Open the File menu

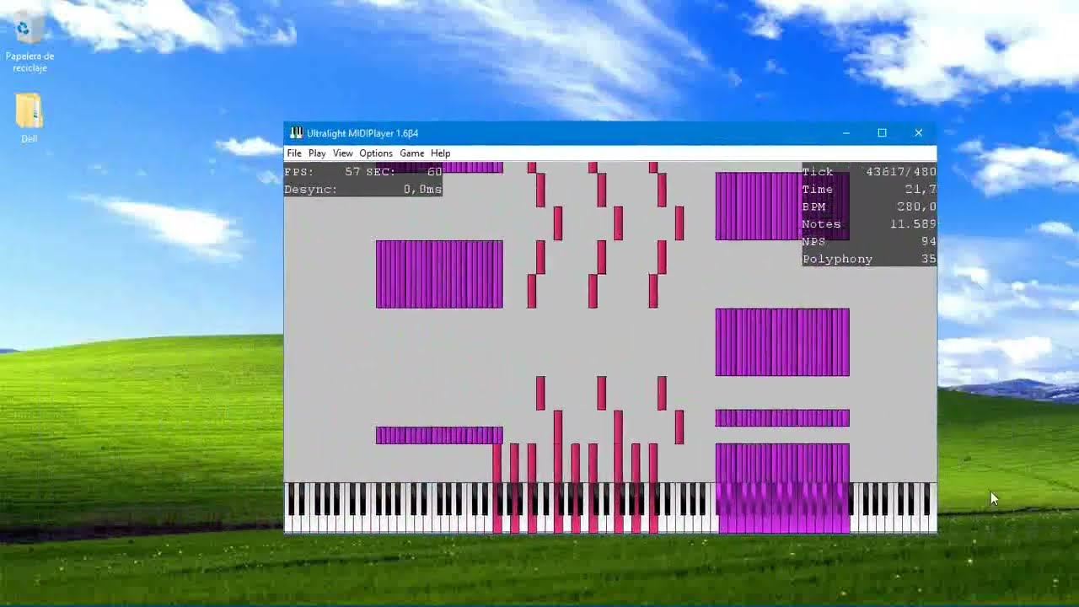pos(293,153)
